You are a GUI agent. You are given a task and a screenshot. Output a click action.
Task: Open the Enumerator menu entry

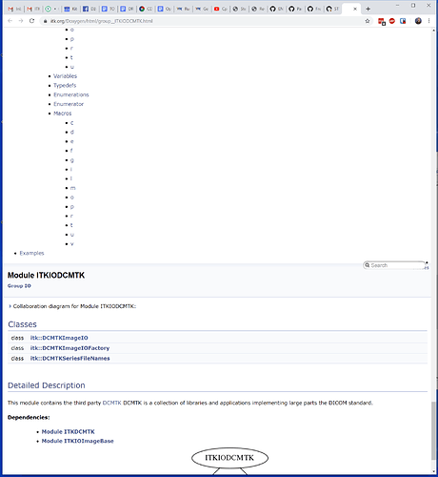(69, 104)
